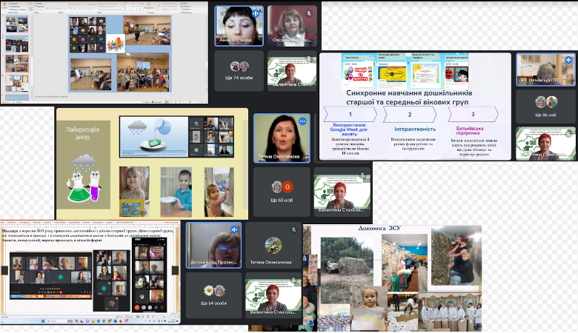Open the Ще 86 осіб participants tile
Screen dimensions: 578x333
[545, 107]
